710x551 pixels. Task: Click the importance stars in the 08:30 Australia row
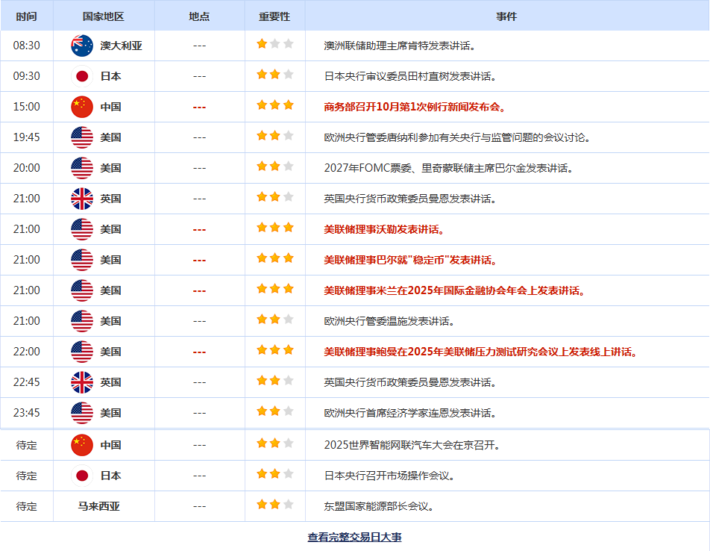pos(274,44)
